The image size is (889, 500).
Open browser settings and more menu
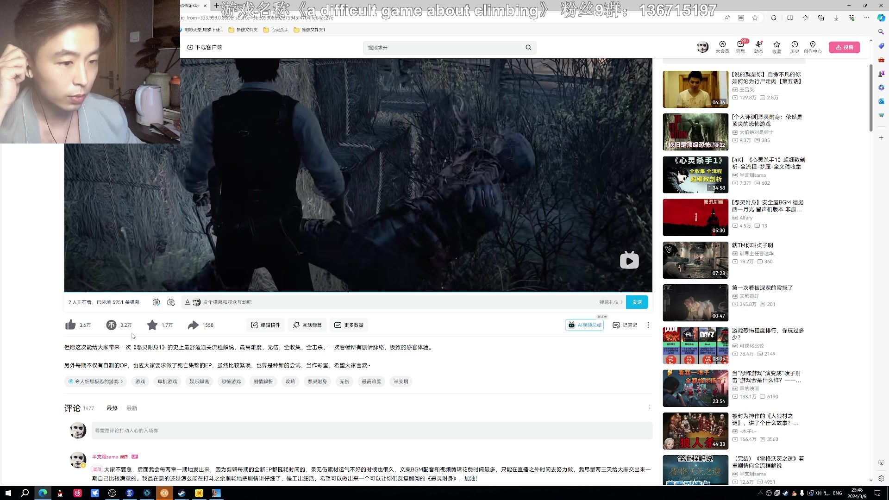coord(867,18)
